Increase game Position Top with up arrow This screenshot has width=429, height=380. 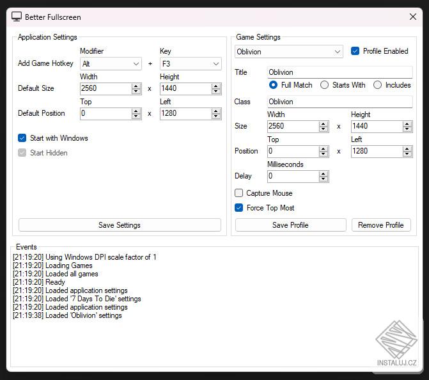coord(324,148)
